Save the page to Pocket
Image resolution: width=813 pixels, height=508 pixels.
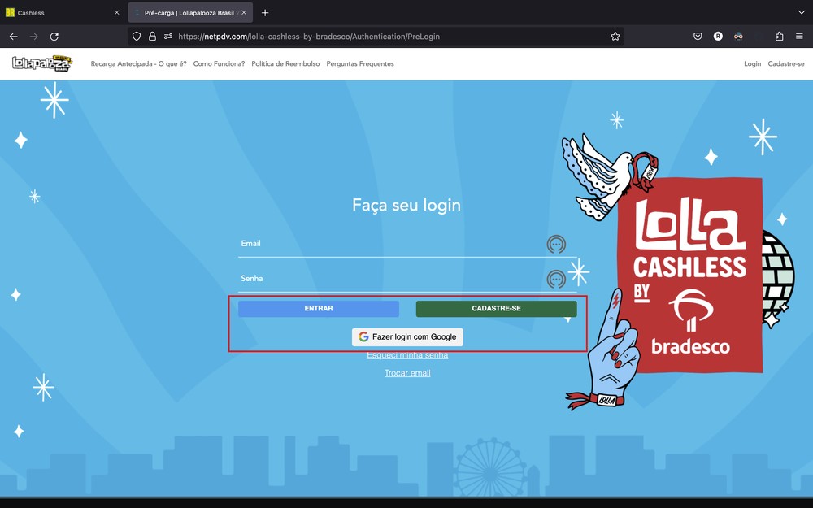[x=697, y=36]
